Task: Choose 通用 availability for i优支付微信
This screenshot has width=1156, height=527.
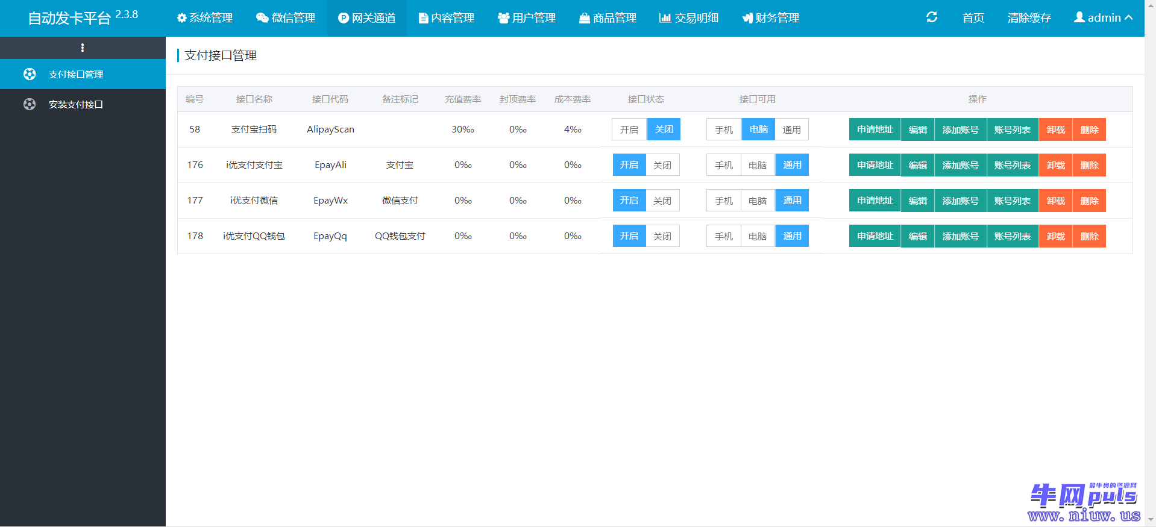Action: tap(792, 201)
